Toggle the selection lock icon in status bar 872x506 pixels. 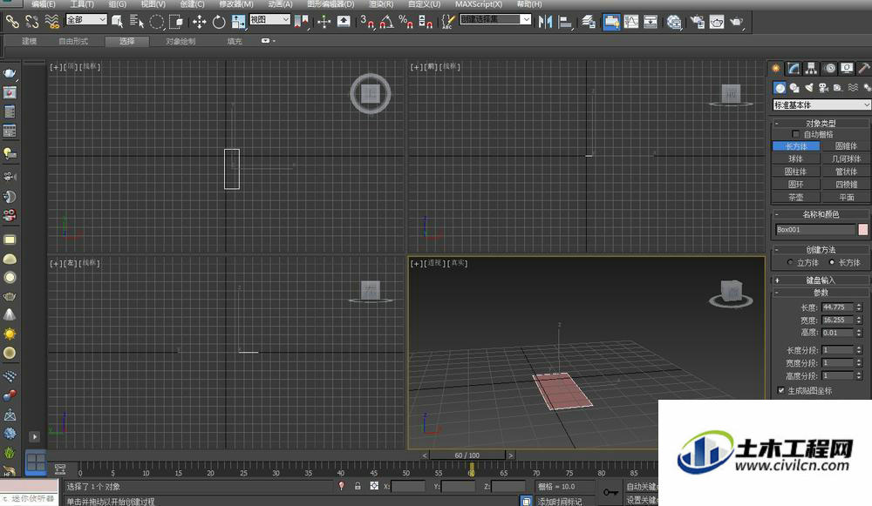[358, 486]
